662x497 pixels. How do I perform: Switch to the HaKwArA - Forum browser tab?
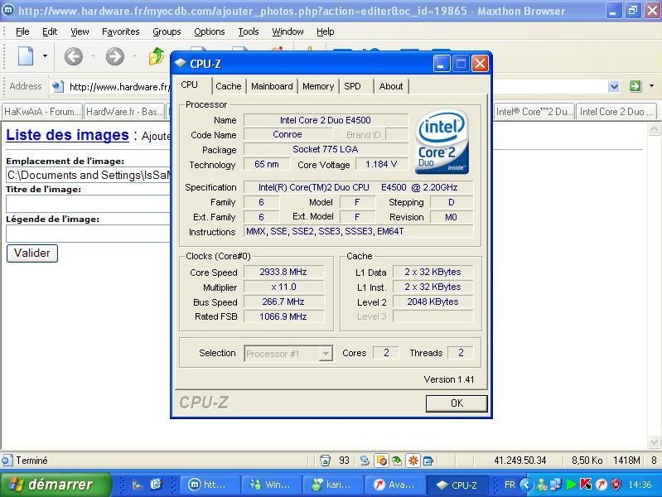click(42, 112)
